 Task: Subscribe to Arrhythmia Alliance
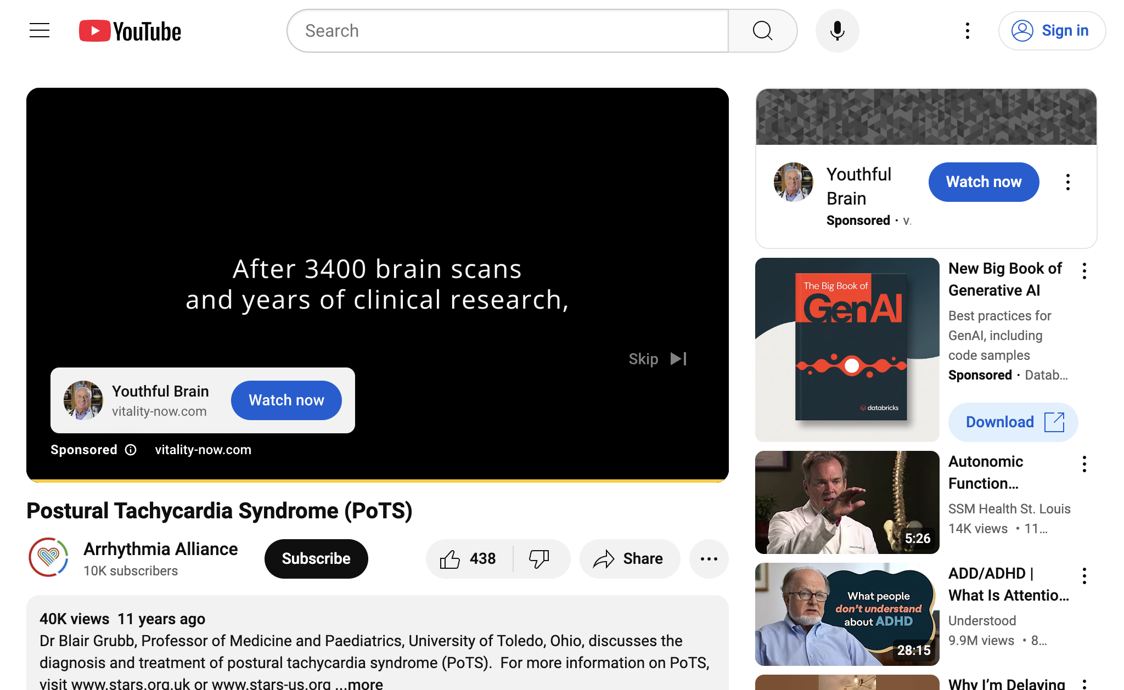316,558
